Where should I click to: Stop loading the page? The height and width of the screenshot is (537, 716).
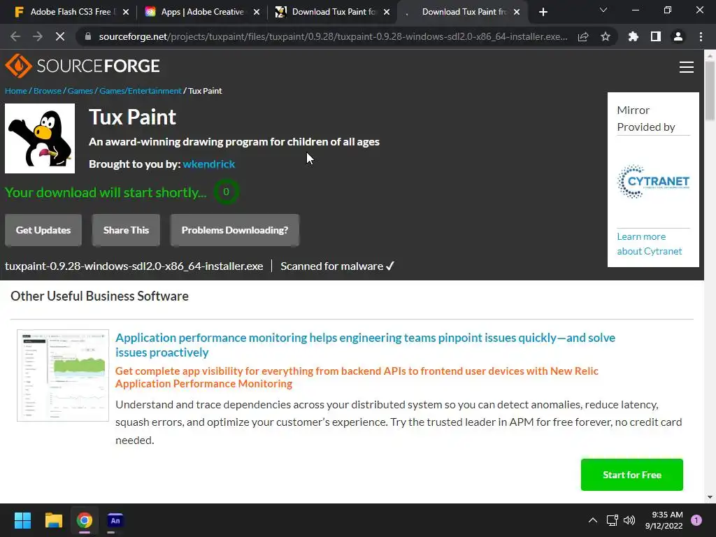pyautogui.click(x=60, y=36)
